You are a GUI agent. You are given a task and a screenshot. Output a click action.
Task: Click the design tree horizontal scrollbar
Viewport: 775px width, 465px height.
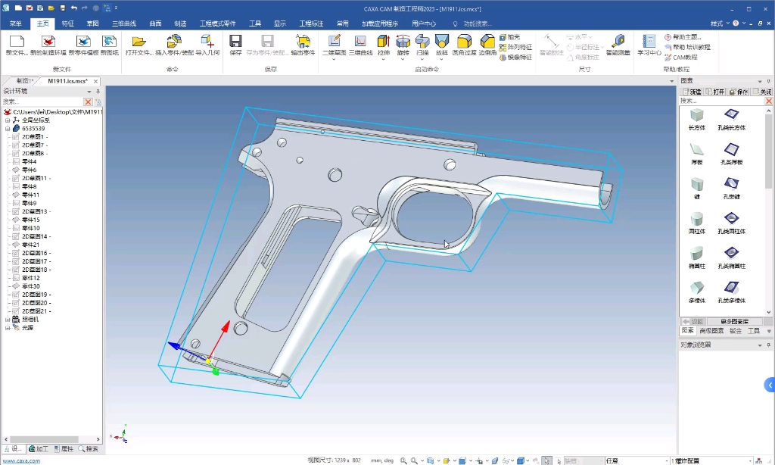point(45,439)
